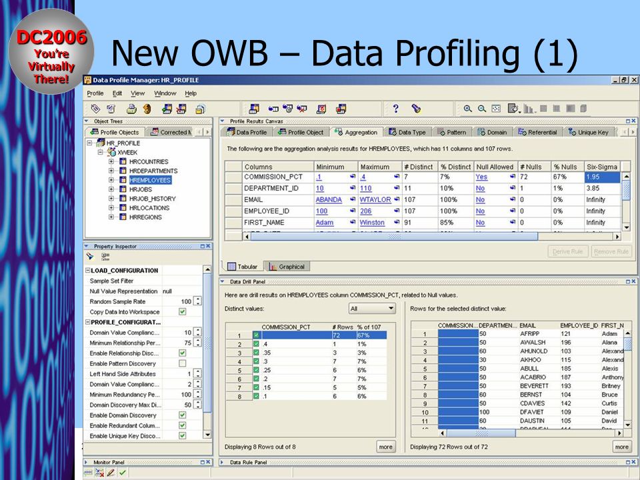Click the zoom out magnifier icon
This screenshot has height=480, width=640.
click(481, 109)
